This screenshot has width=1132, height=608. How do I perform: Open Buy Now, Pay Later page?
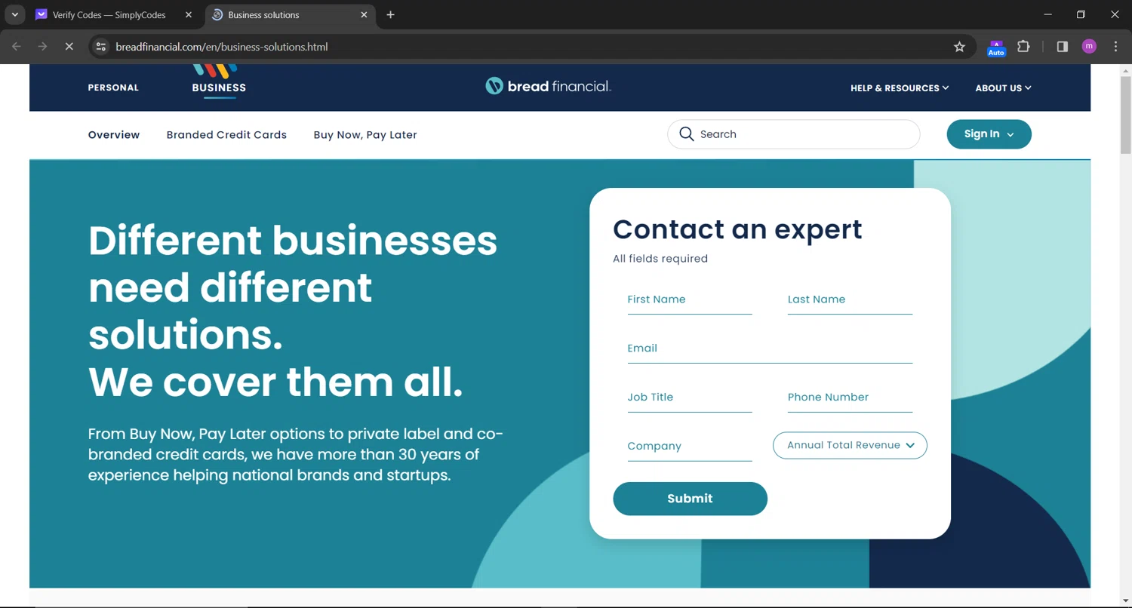pyautogui.click(x=365, y=135)
